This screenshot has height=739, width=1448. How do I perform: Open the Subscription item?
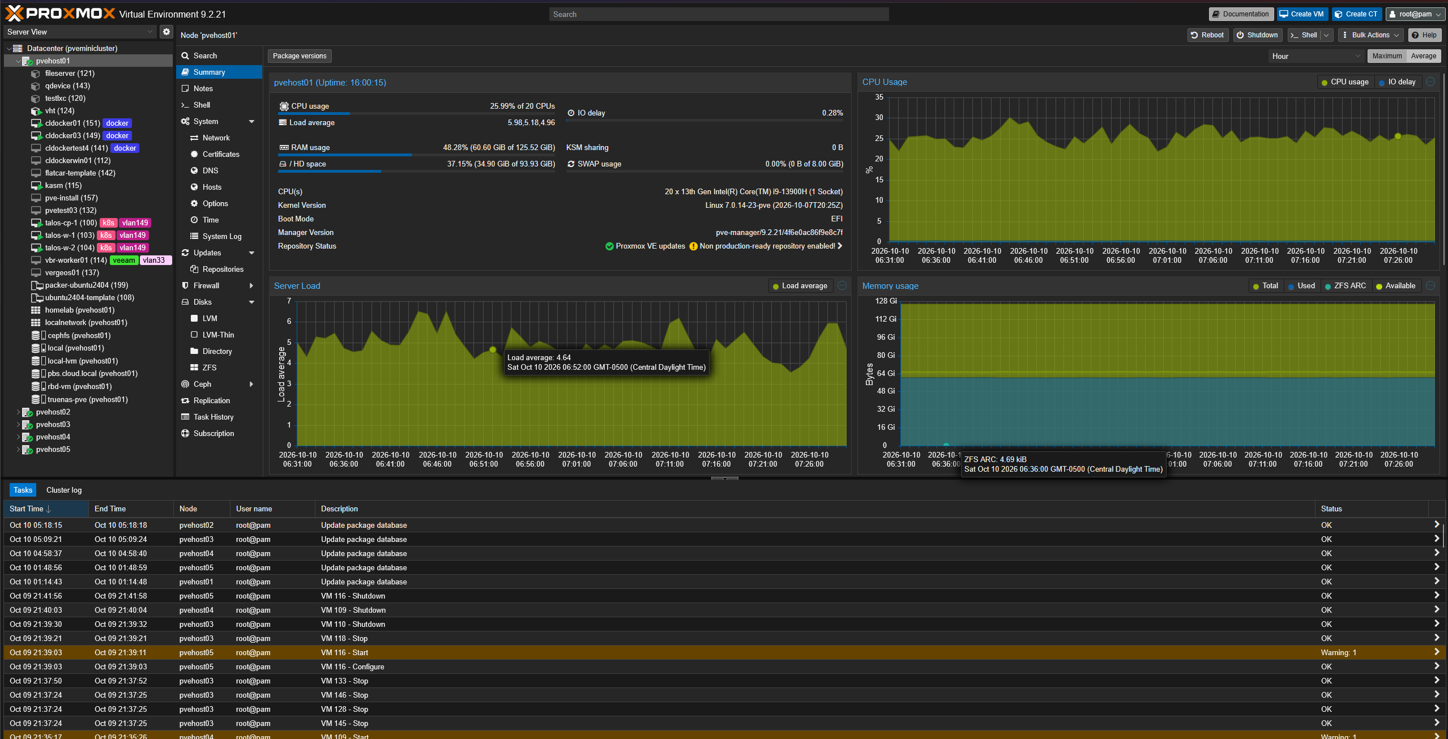(213, 433)
